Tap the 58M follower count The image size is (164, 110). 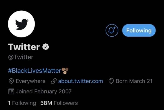click(x=46, y=103)
